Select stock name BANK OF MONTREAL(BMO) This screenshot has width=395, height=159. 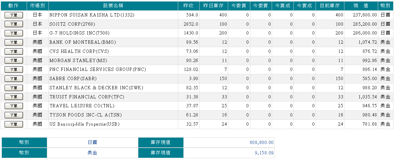83,42
